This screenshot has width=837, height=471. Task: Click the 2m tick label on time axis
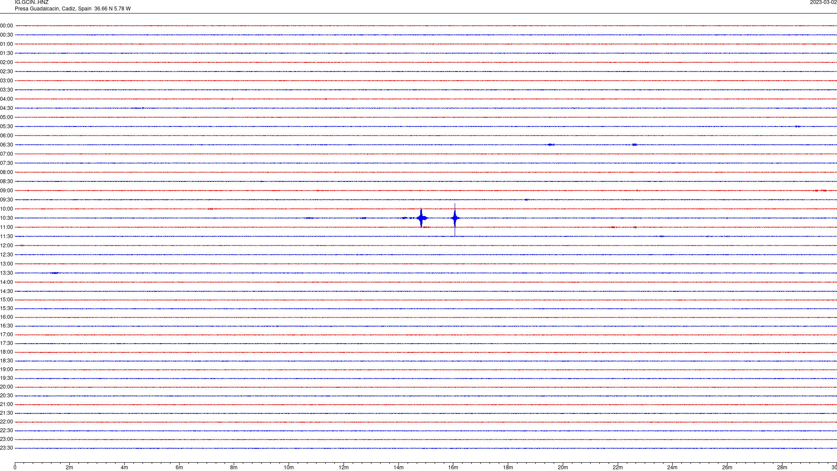coord(69,468)
